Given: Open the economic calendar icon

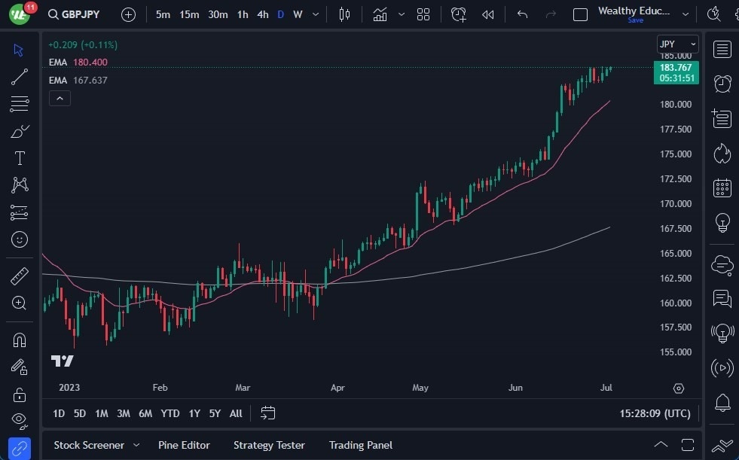Looking at the screenshot, I should click(722, 187).
